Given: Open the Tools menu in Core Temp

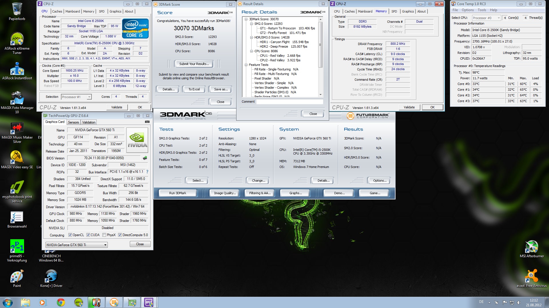Looking at the screenshot, I should click(482, 10).
